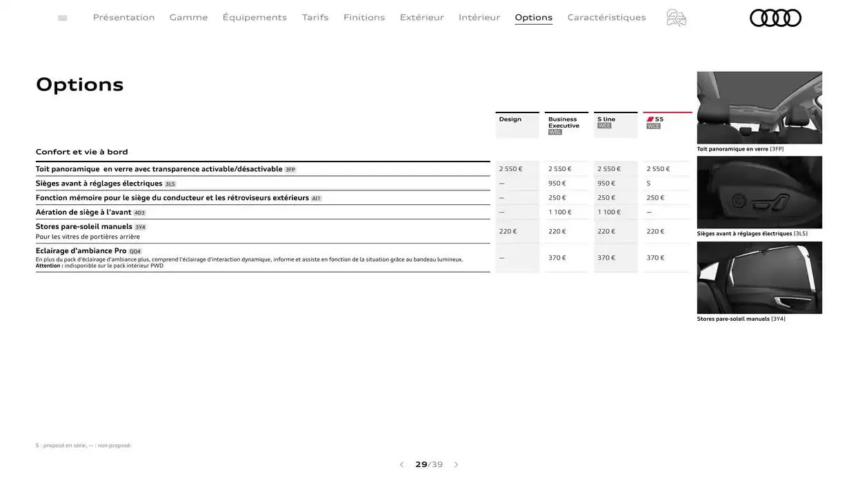
Task: Click the 3FP option code badge
Action: pyautogui.click(x=290, y=169)
